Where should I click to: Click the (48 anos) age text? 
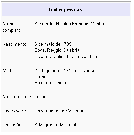coord(85,71)
